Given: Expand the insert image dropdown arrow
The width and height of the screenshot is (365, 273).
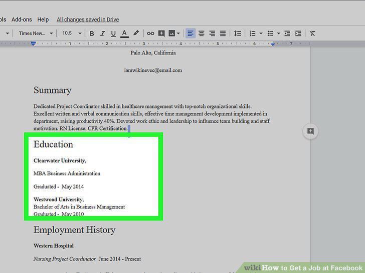Looking at the screenshot, I should 178,33.
